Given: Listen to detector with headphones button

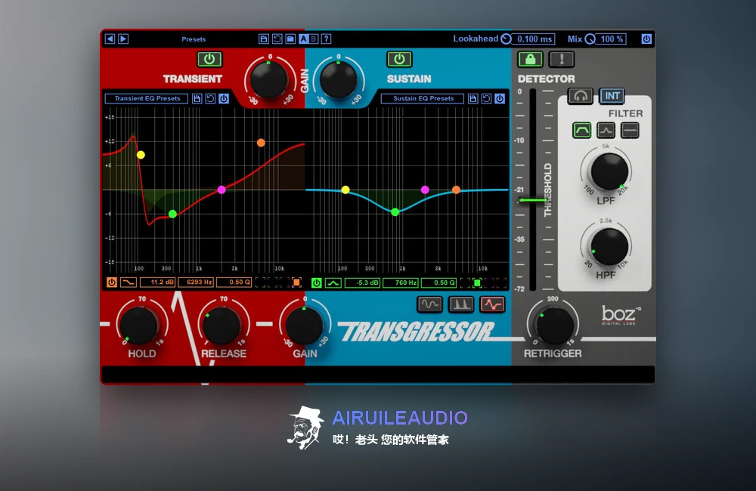Looking at the screenshot, I should [580, 96].
